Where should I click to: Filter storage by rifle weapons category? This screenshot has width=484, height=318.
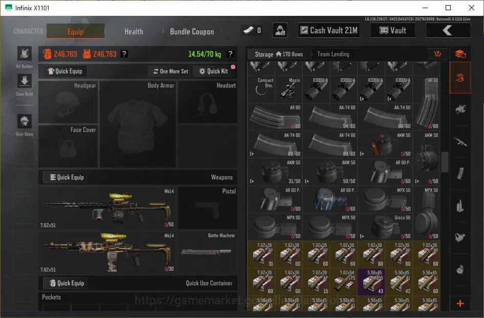coord(460,142)
